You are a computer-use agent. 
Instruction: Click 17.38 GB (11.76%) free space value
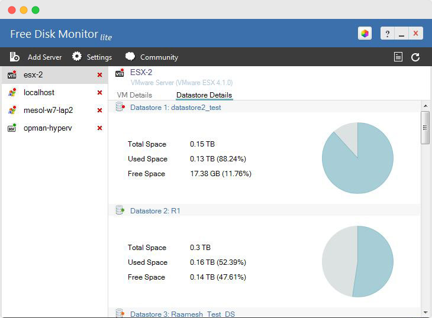[x=221, y=174]
